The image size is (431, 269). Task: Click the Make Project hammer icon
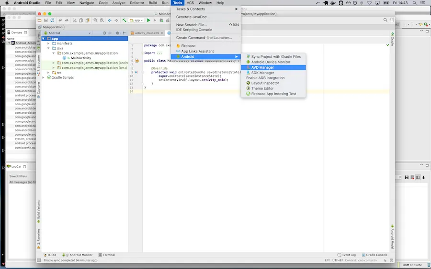[x=124, y=20]
